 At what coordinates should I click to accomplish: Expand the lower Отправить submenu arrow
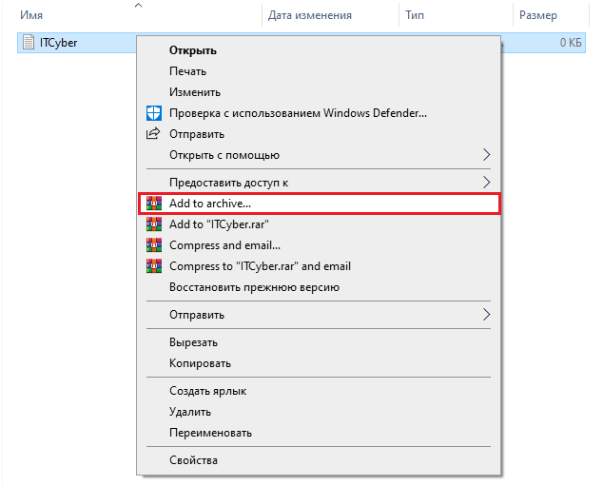click(x=487, y=315)
